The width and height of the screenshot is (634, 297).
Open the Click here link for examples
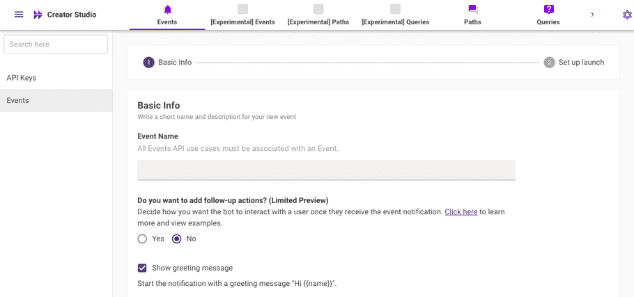461,212
